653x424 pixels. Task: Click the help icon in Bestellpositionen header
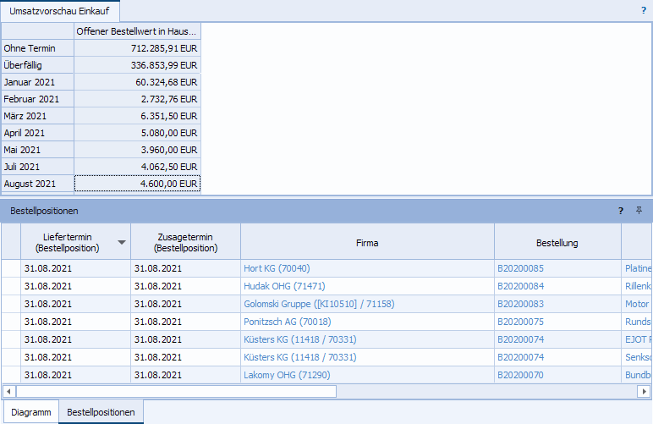pyautogui.click(x=621, y=211)
